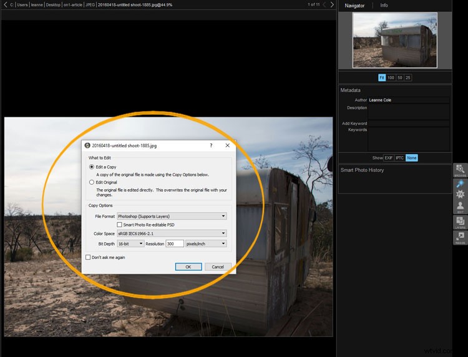This screenshot has height=357, width=468.
Task: Open the Portrait person-icon module
Action: [460, 207]
